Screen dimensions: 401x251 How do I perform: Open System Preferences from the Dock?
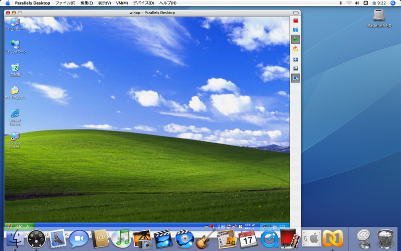point(311,239)
